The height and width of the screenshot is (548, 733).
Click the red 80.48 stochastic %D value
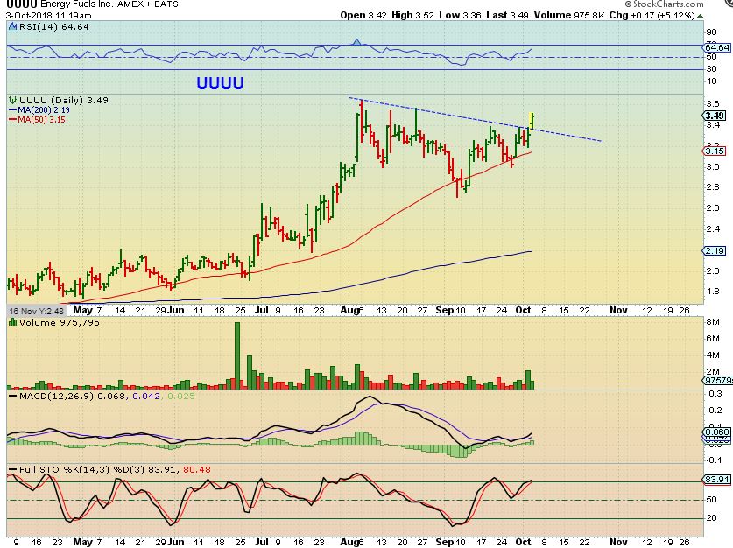point(197,469)
